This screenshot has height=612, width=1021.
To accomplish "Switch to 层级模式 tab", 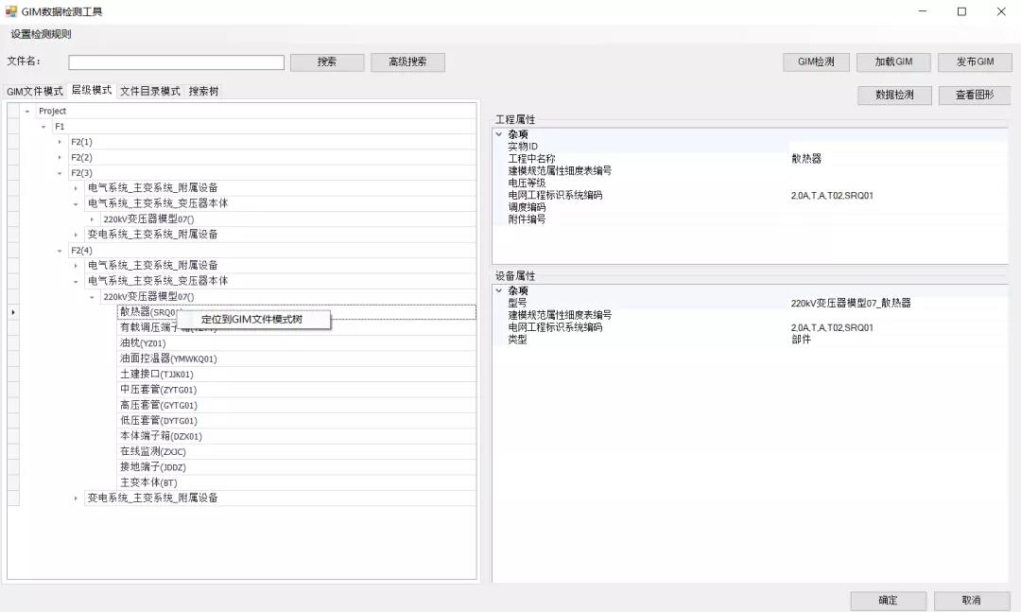I will 92,90.
